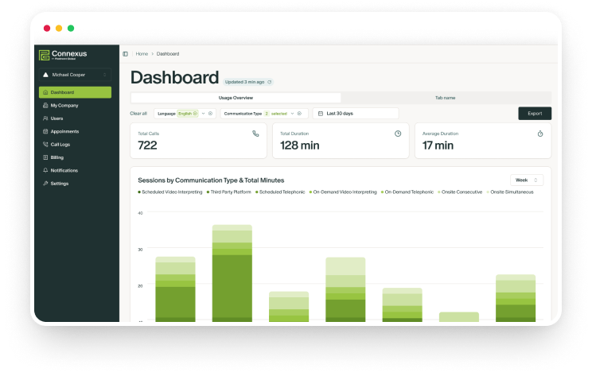Expand the Michael Cooper account switcher
Image resolution: width=592 pixels, height=376 pixels.
coord(104,76)
